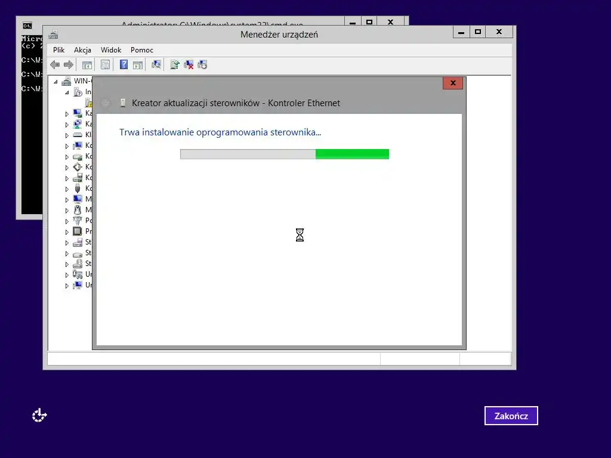The height and width of the screenshot is (458, 611).
Task: Click the blue question mark Help icon
Action: click(x=124, y=64)
